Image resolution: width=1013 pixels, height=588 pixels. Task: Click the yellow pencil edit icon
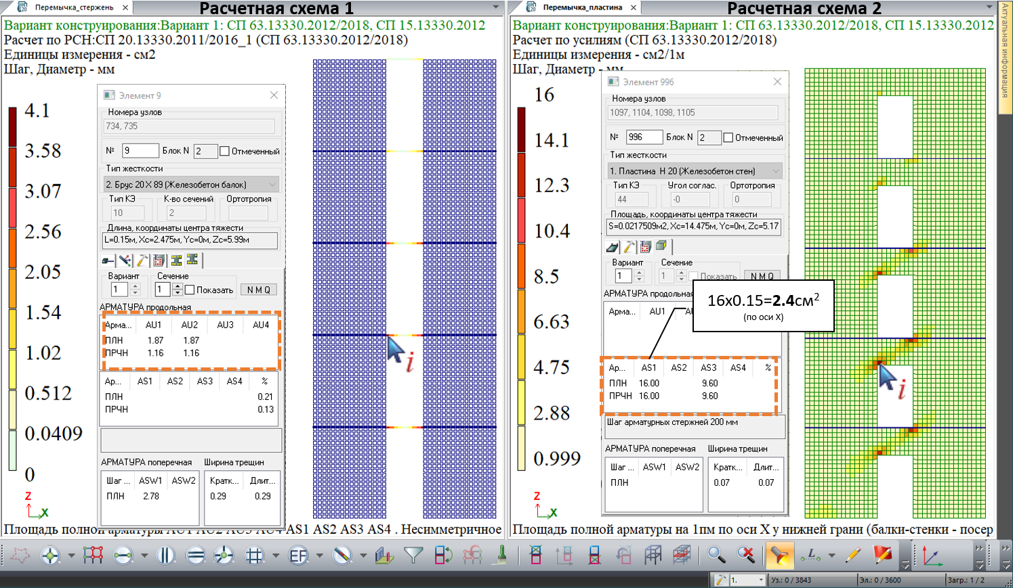click(x=852, y=556)
